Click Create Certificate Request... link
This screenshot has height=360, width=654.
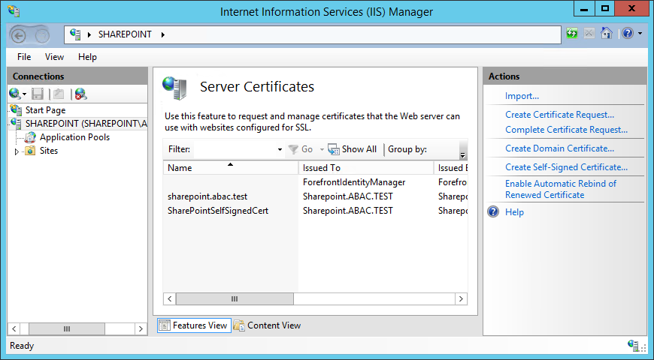[559, 115]
